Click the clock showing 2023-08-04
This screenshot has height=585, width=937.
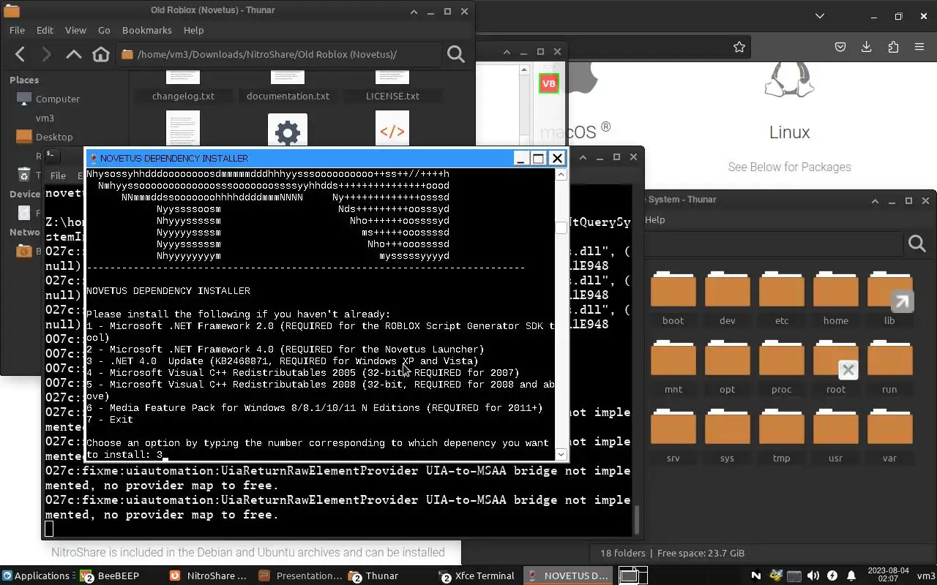(x=887, y=575)
